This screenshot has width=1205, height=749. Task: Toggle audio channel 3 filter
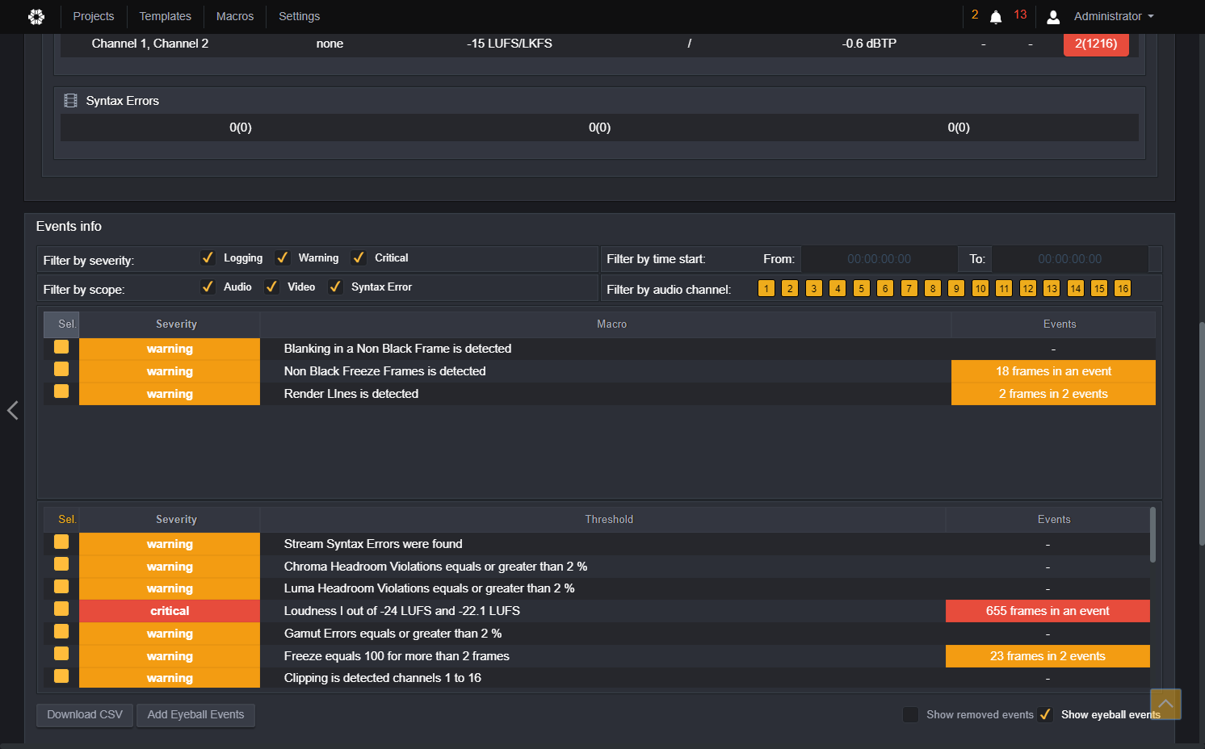point(814,288)
